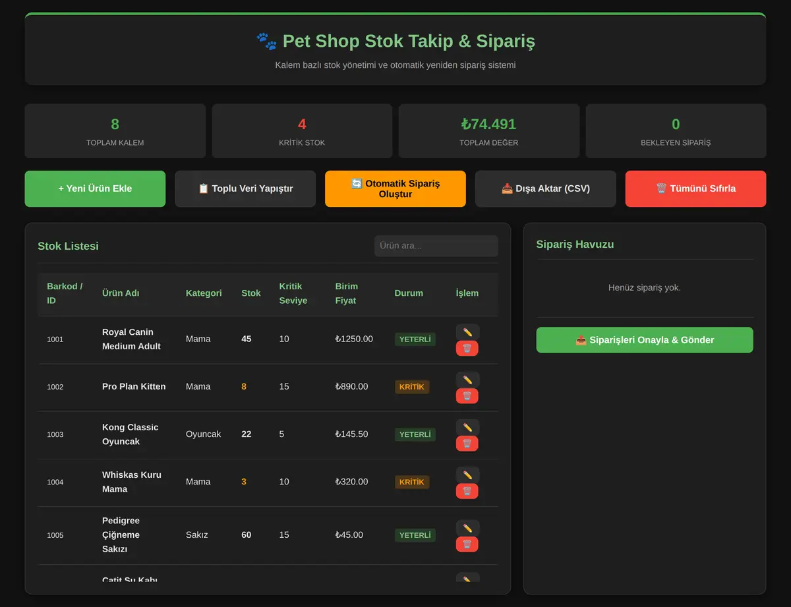Click the Royal Canin Medium Adult name

(x=131, y=339)
